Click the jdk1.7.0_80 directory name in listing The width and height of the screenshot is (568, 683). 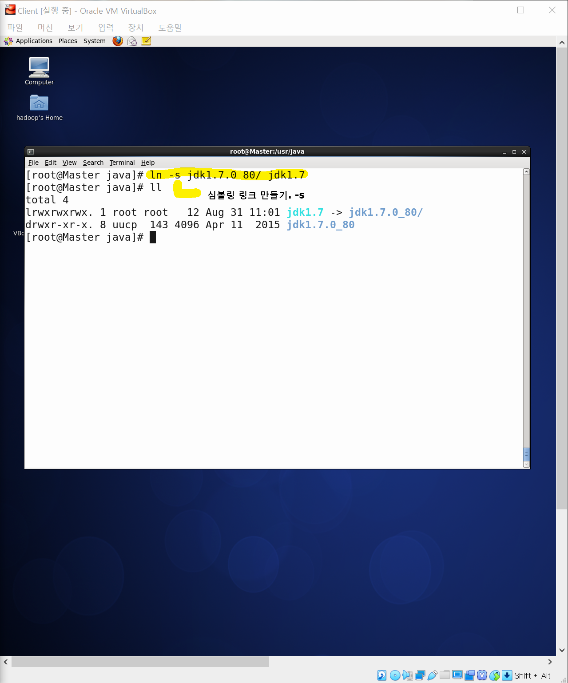(x=321, y=225)
